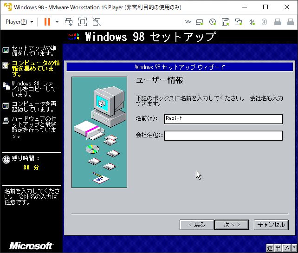Image resolution: width=298 pixels, height=253 pixels.
Task: Click the hard disk device icon
Action: (200, 22)
